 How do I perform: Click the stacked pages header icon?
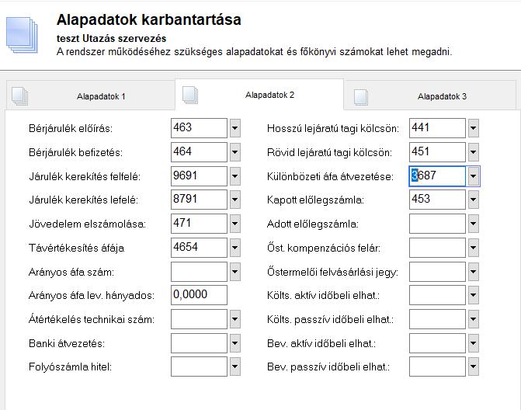tap(22, 33)
